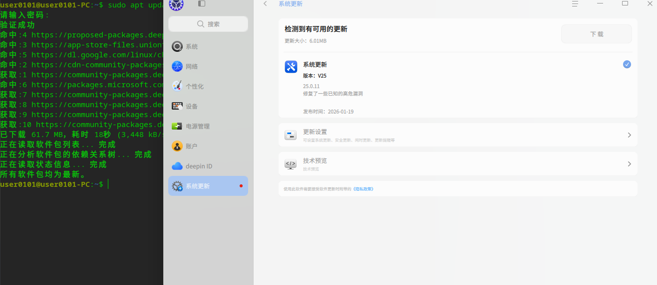
Task: Click terminal line 验证成功
Action: (x=17, y=25)
